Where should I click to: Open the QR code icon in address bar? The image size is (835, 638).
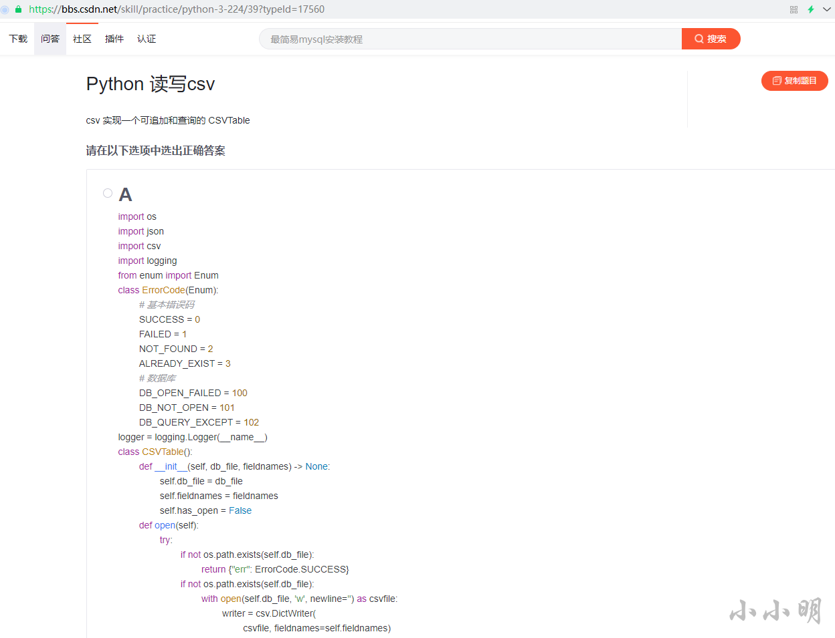tap(794, 9)
